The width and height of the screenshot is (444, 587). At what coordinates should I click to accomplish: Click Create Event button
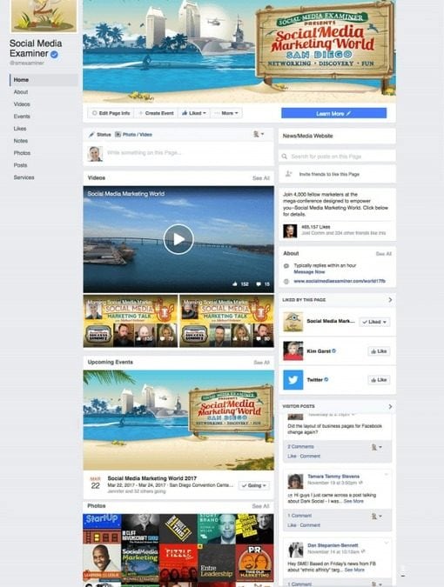click(156, 113)
